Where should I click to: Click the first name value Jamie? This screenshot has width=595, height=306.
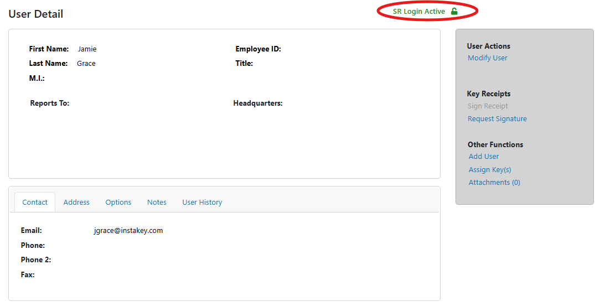click(x=87, y=49)
